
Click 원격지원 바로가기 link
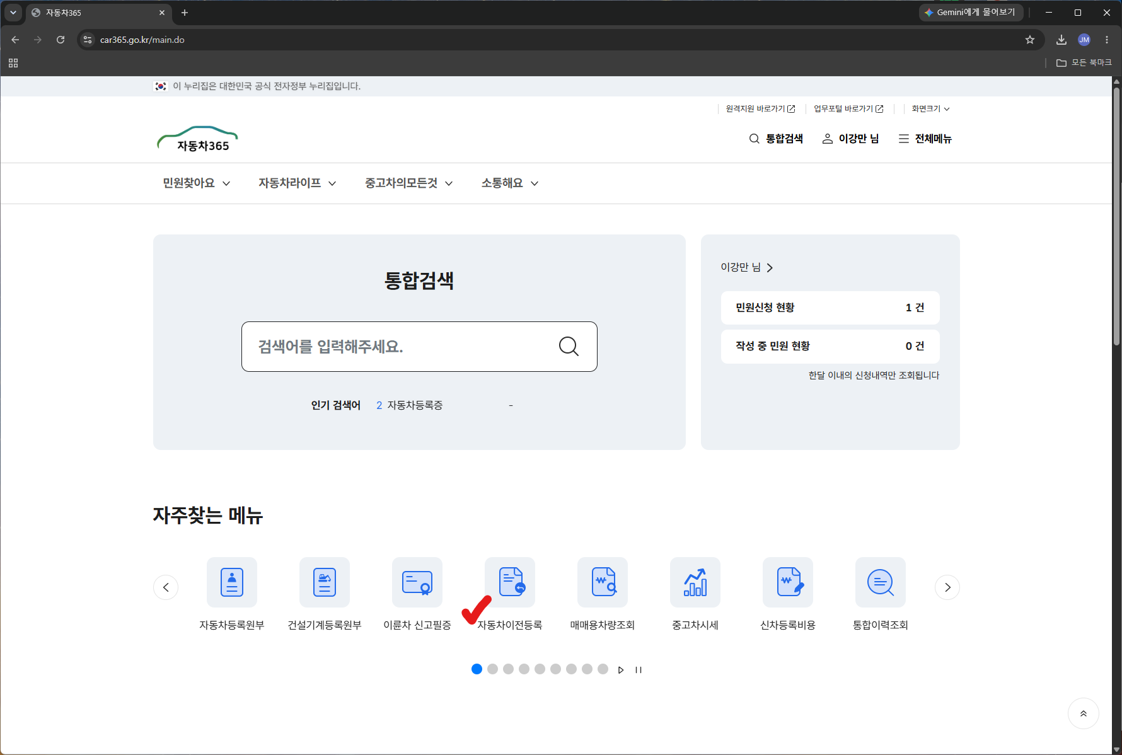(760, 109)
